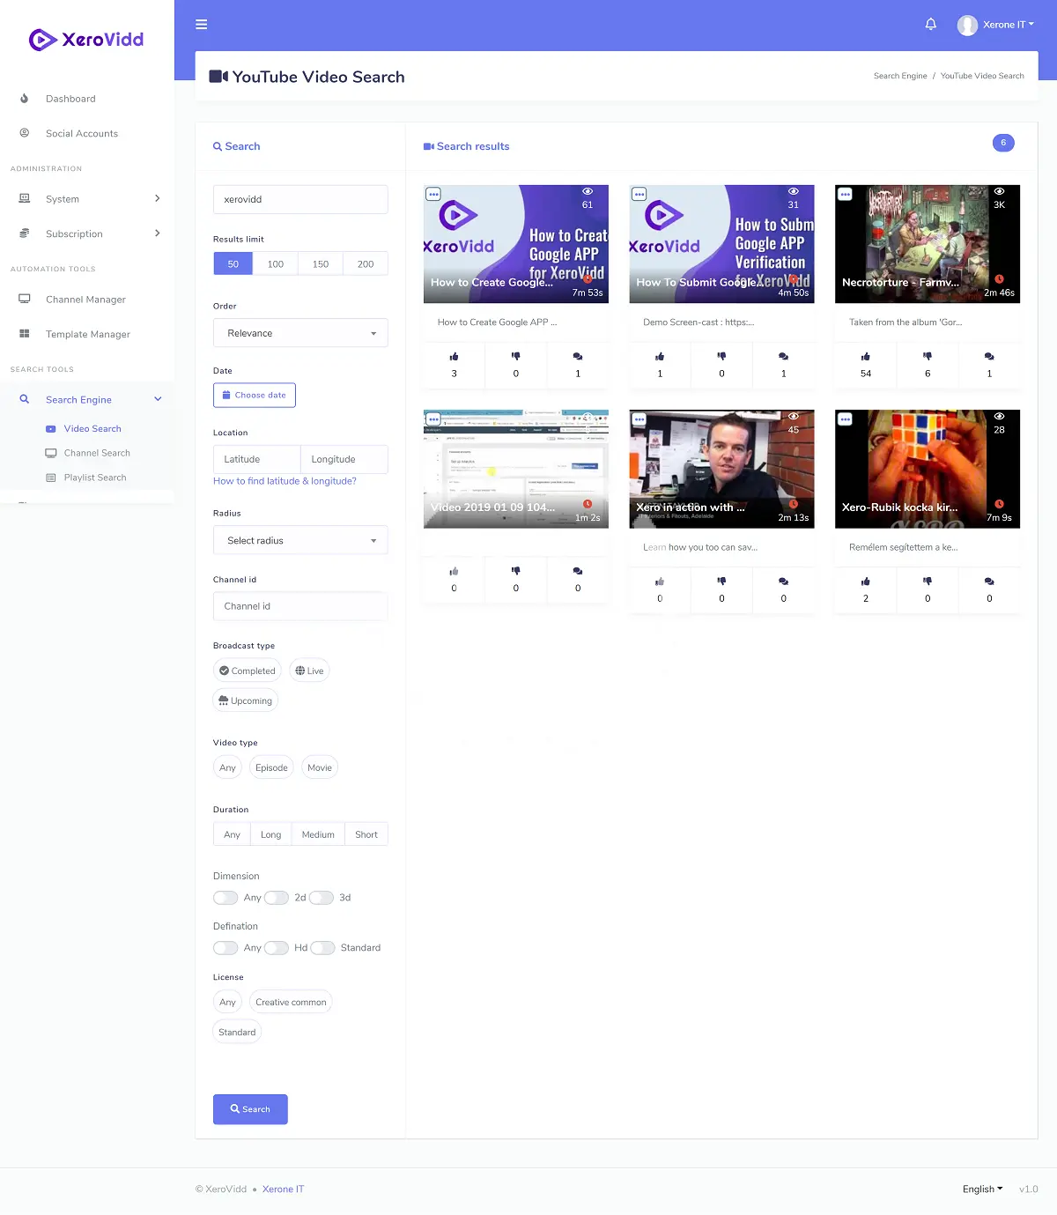Open options menu on Xero in action video

click(639, 419)
